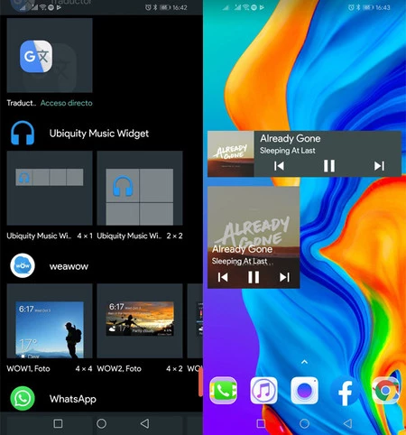
Task: Launch the Music app in dock
Action: (263, 390)
